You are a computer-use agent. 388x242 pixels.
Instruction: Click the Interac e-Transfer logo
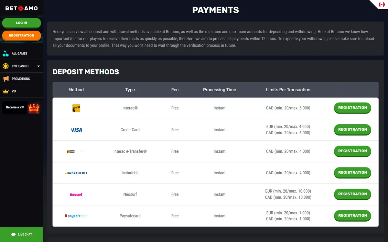(x=76, y=151)
